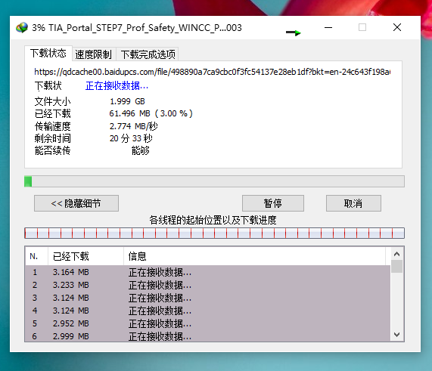This screenshot has width=432, height=371.
Task: Click the IDM globe icon in title bar
Action: click(x=22, y=27)
